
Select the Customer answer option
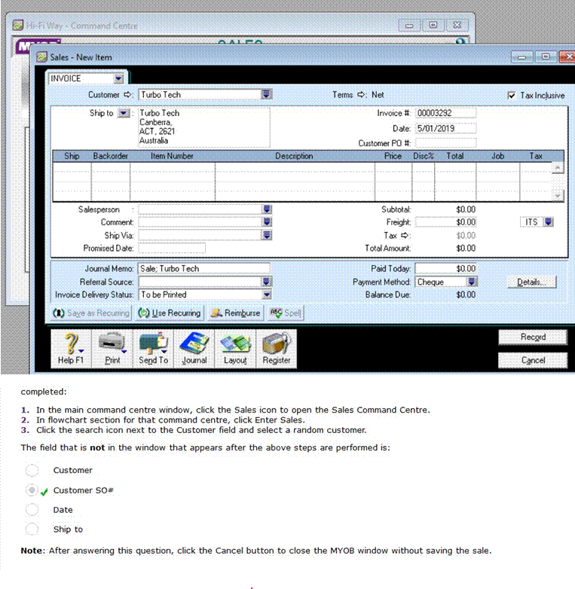(x=32, y=470)
